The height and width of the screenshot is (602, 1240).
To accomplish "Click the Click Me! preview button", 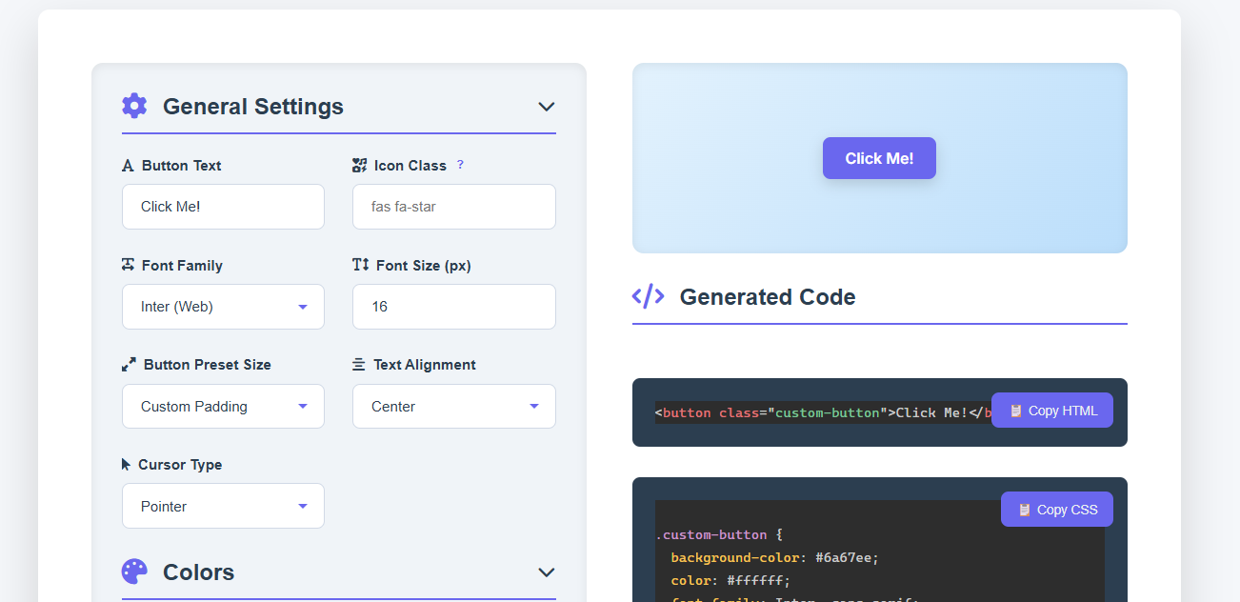I will click(x=879, y=158).
